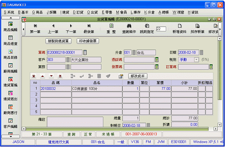
Task: Click the horizontal scrollbar right arrow
Action: (x=215, y=129)
